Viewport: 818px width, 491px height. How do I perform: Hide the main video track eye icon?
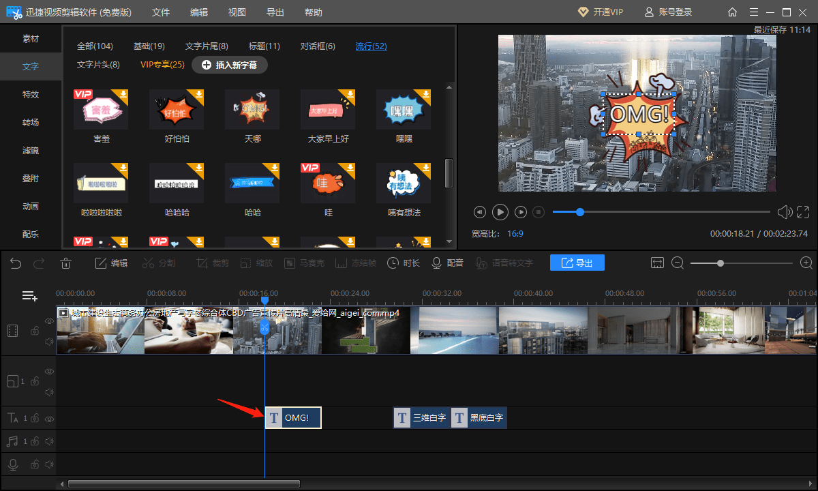(49, 321)
